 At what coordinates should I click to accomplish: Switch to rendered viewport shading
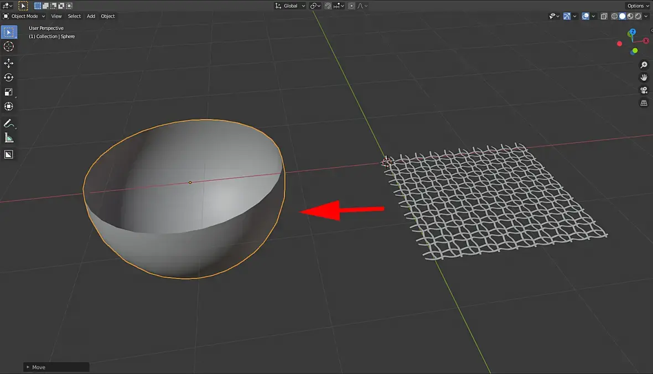pos(638,16)
